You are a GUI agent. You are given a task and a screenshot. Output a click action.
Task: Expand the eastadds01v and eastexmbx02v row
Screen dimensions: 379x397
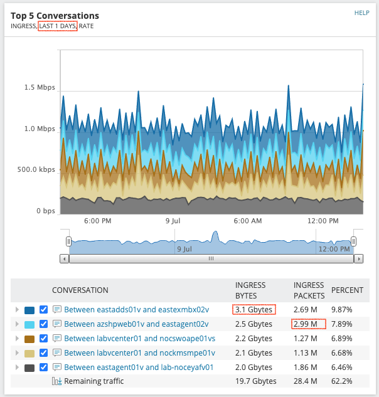[17, 310]
